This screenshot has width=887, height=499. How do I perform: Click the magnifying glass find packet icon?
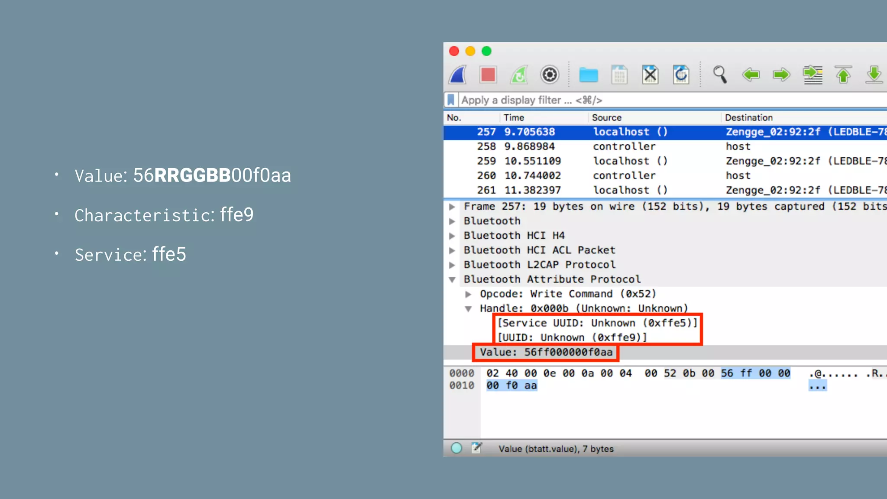[x=720, y=75]
